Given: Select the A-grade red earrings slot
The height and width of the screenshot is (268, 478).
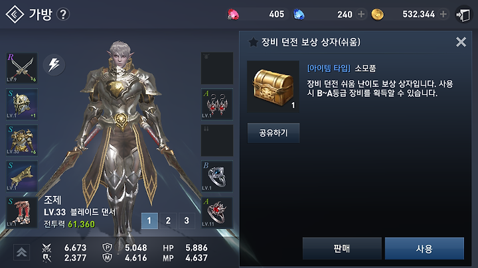Looking at the screenshot, I should pyautogui.click(x=216, y=104).
